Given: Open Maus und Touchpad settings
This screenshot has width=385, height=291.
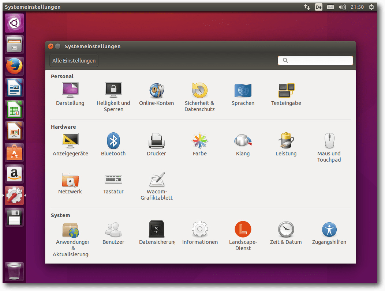Looking at the screenshot, I should 329,141.
